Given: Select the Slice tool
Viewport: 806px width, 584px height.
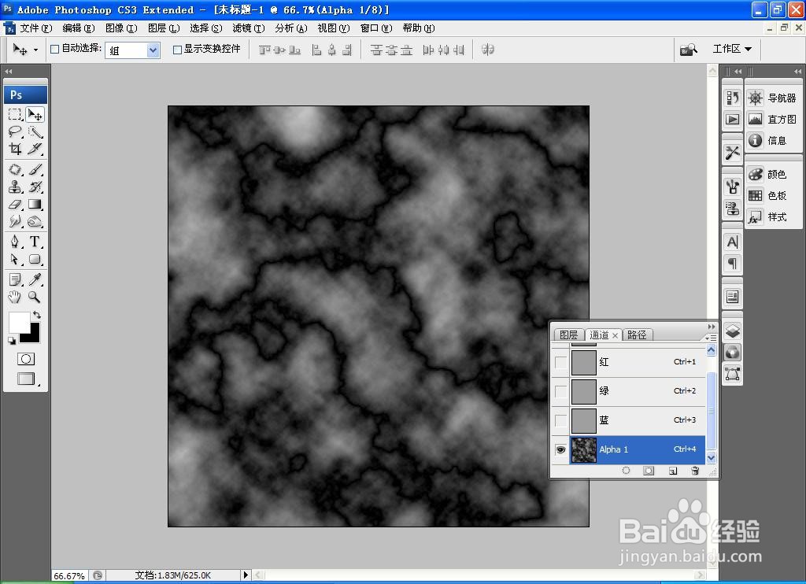Looking at the screenshot, I should pos(35,149).
